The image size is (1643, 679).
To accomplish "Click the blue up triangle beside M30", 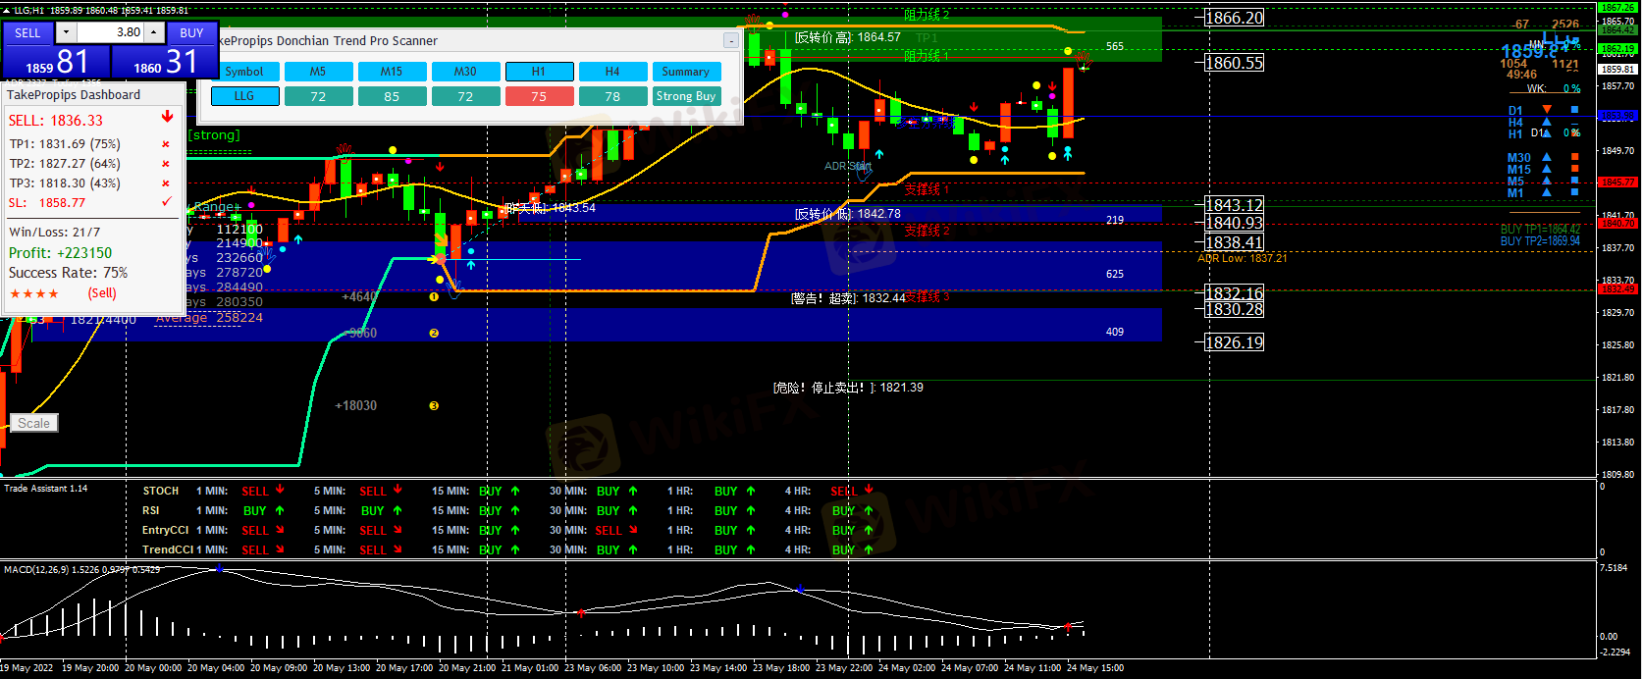I will pos(1547,157).
